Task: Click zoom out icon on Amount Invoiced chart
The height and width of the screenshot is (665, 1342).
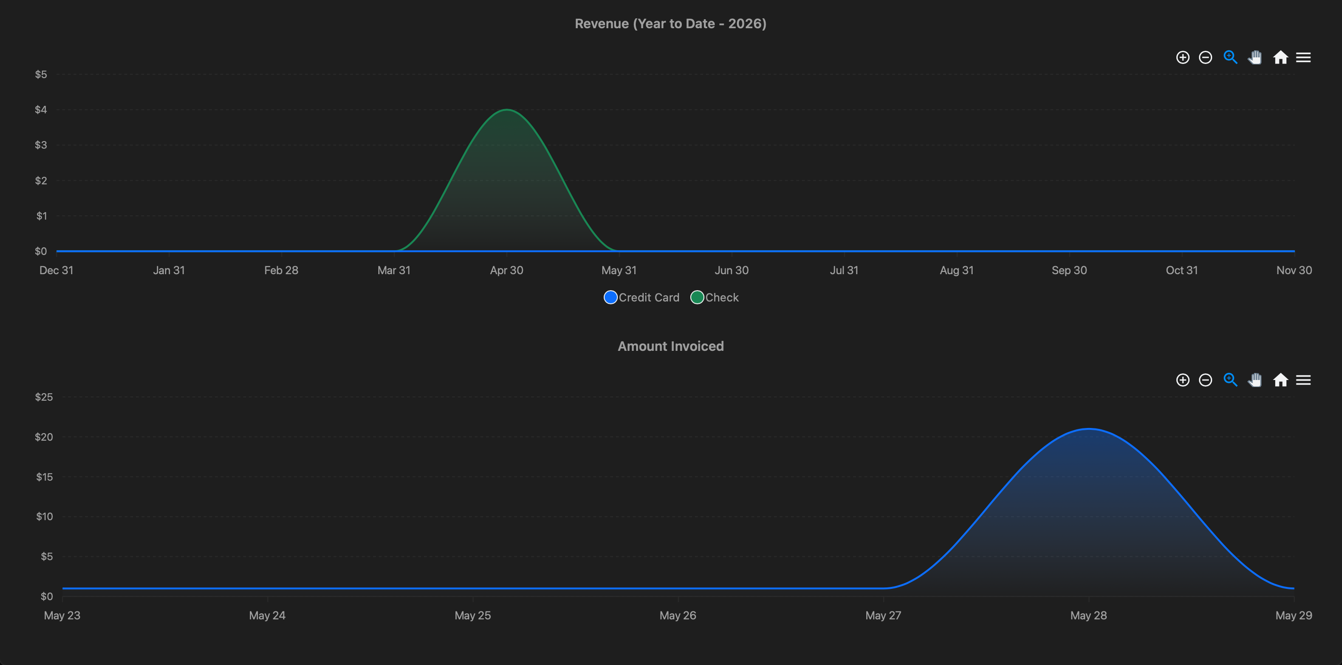Action: click(x=1206, y=380)
